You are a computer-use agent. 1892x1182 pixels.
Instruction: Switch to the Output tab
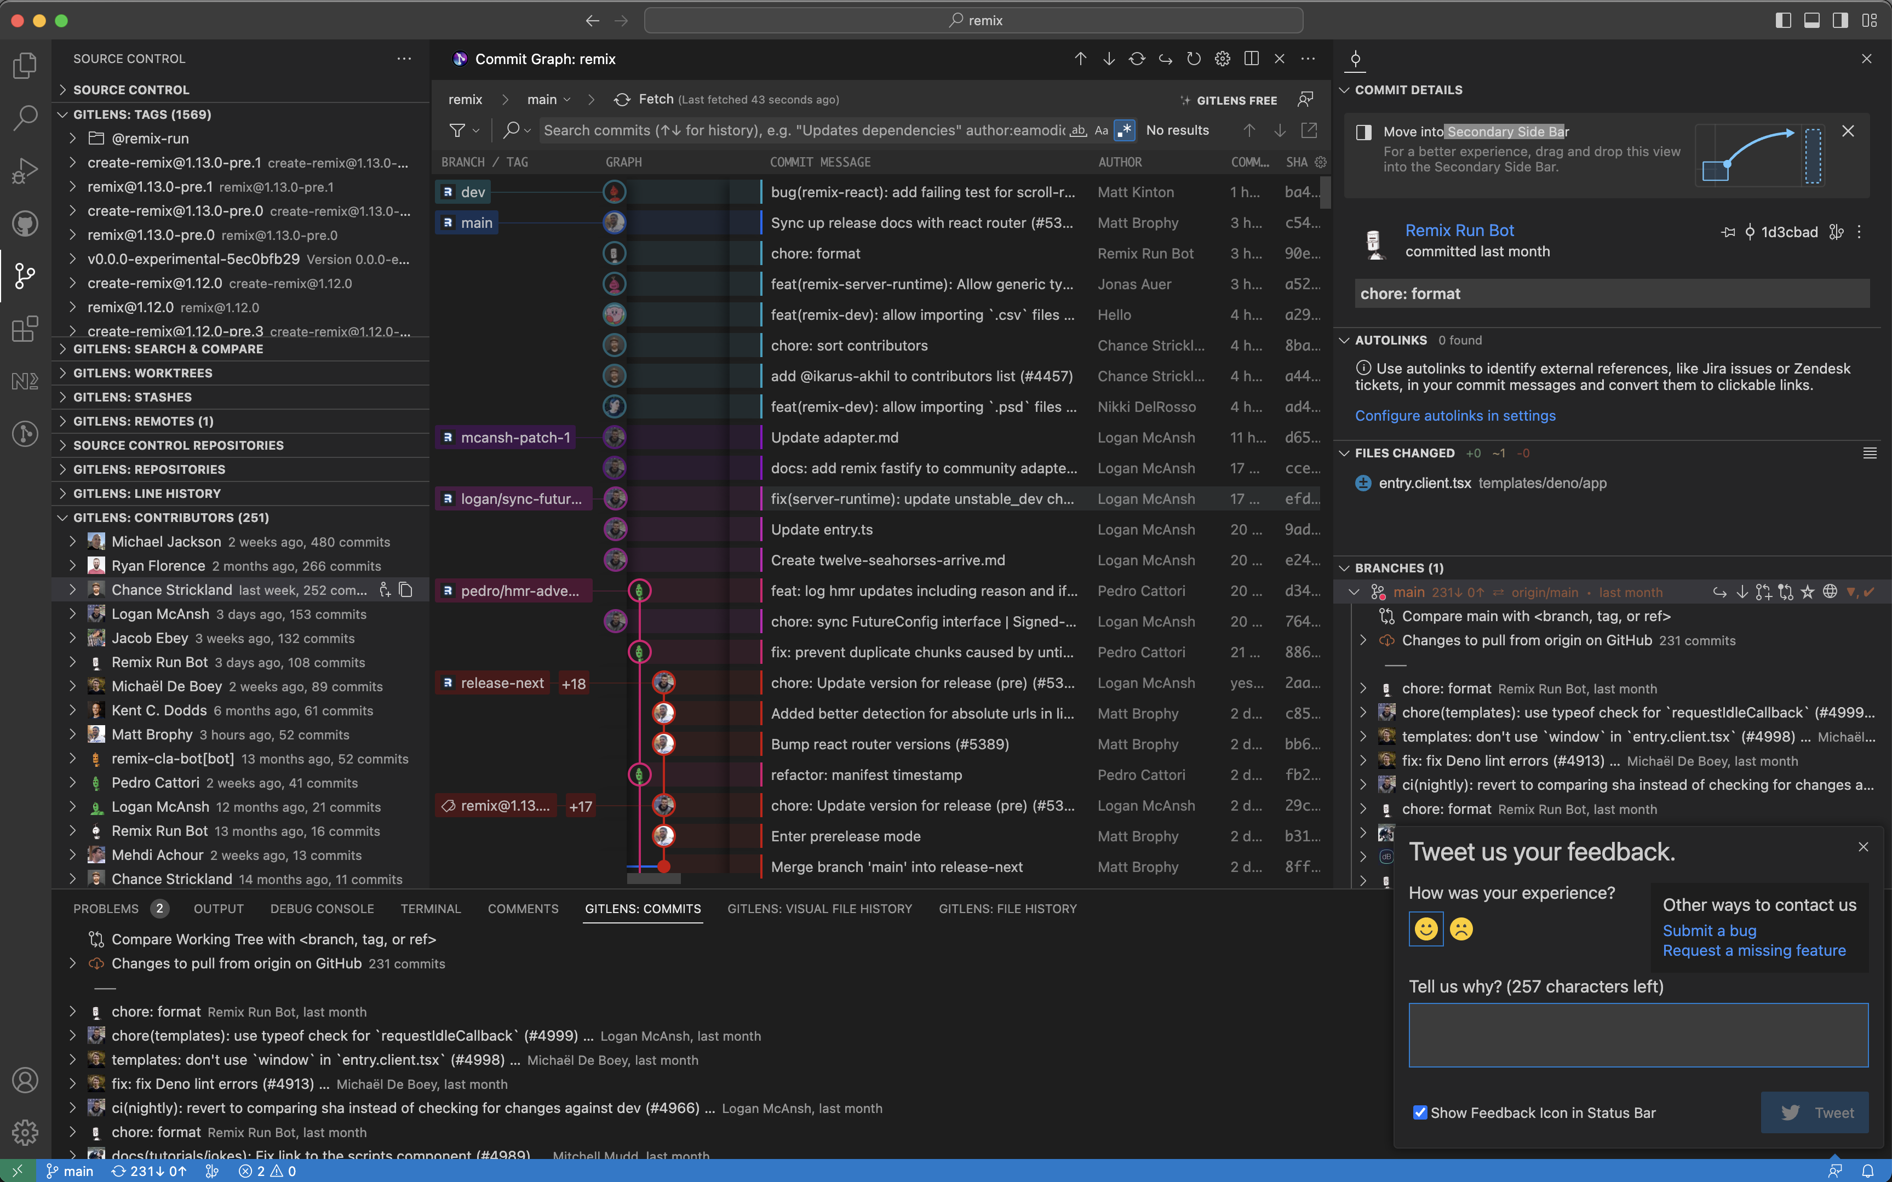click(x=219, y=908)
